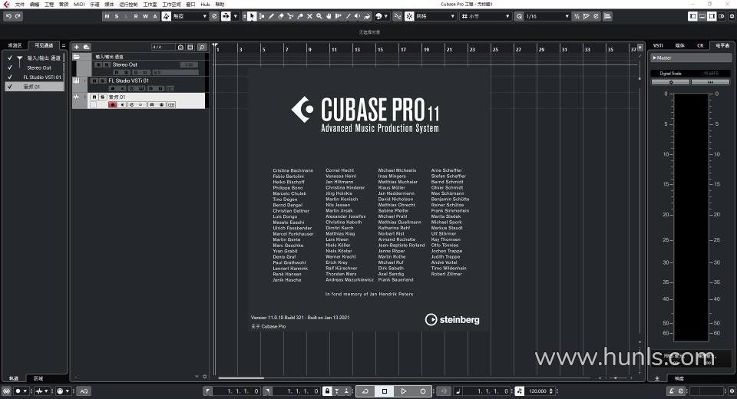Viewport: 737px width, 399px height.
Task: Expand the Master meter section
Action: [655, 58]
